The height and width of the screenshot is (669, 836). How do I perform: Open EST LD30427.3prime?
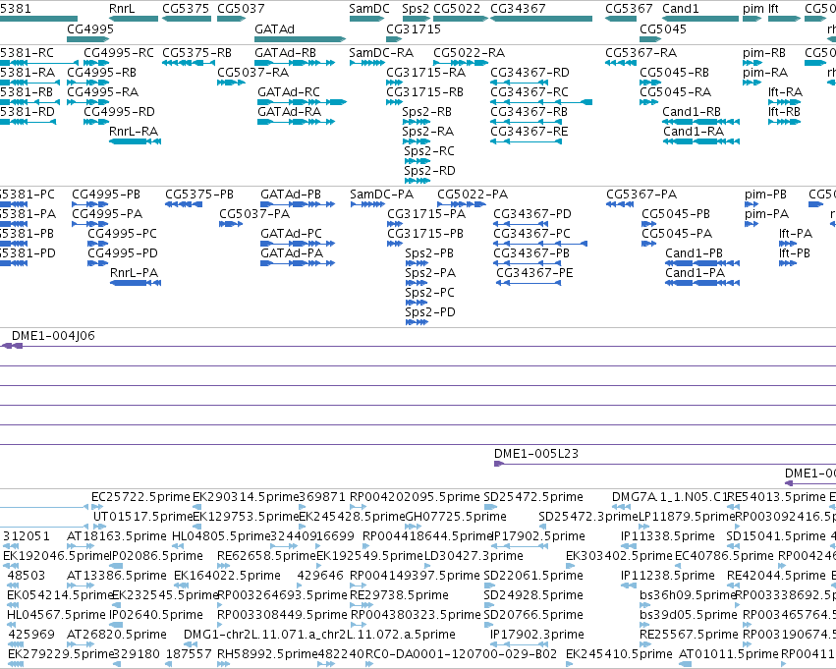pos(474,556)
